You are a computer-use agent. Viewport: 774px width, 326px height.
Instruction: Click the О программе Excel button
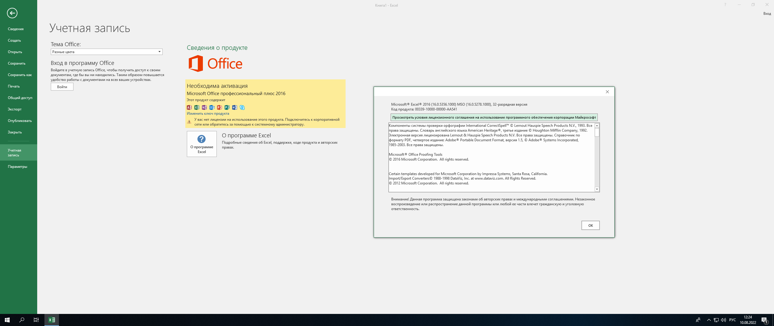coord(202,144)
